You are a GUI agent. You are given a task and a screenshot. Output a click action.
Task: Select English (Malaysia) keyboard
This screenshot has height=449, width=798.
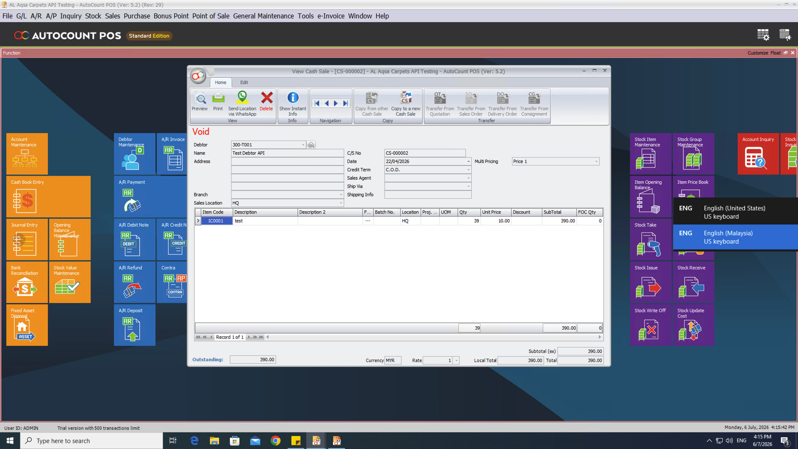click(736, 237)
